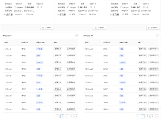Viewport: 162px width, 121px height.
Task: Choose agent (选择智能体) for 发电3
Action: [x=154, y=62]
